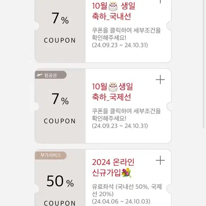206x206 pixels.
Task: Open the 10월 생일 축하_국내선 coupon title
Action: point(114,11)
